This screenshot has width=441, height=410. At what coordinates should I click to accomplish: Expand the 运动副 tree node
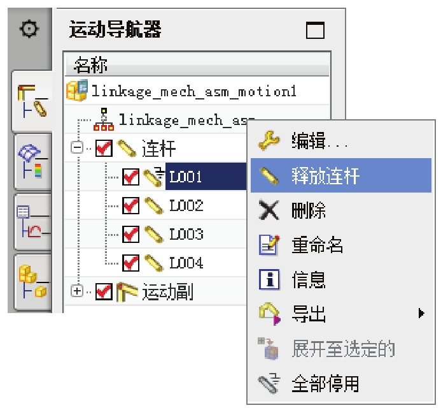point(77,291)
